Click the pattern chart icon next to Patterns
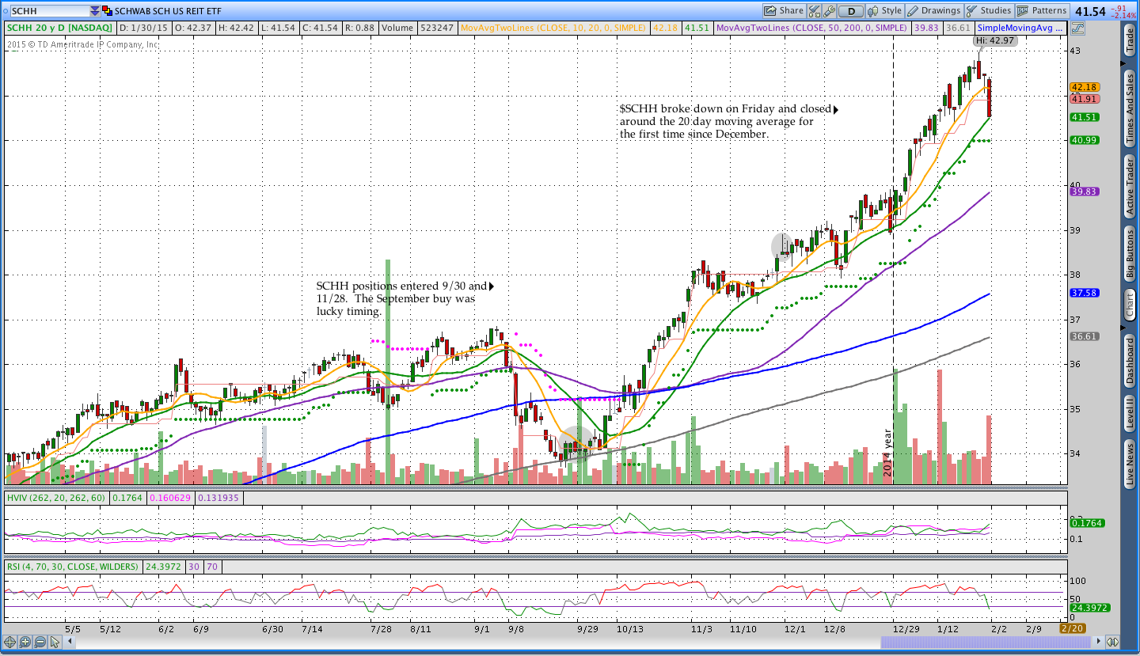The image size is (1140, 656). click(x=1023, y=11)
